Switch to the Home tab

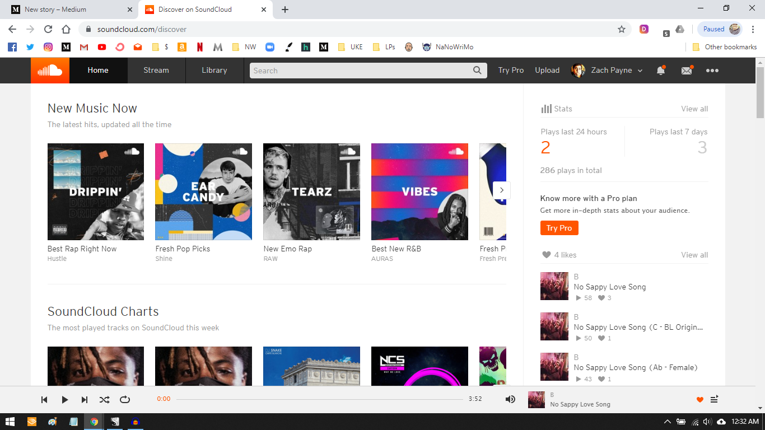pyautogui.click(x=98, y=71)
